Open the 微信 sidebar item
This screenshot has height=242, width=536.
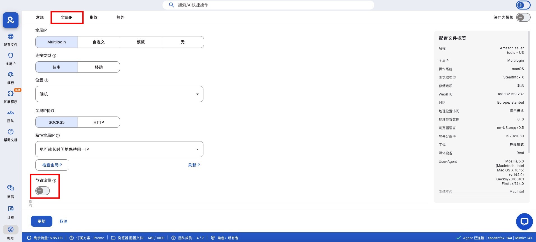pyautogui.click(x=11, y=192)
